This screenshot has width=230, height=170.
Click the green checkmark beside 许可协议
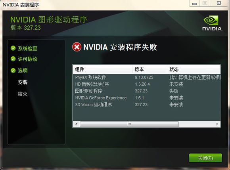tap(13, 59)
